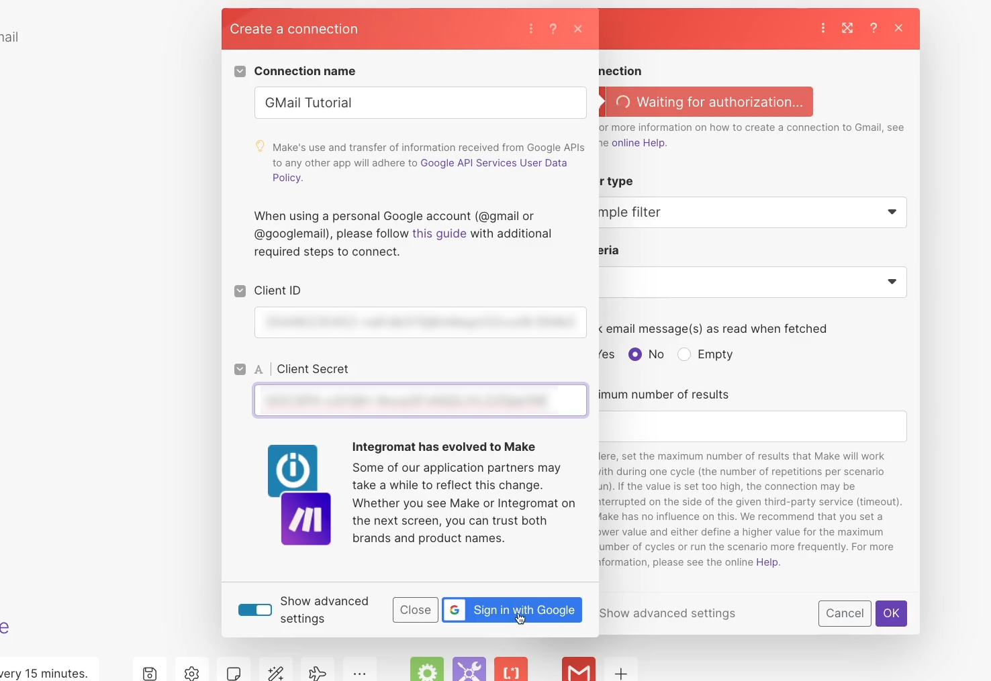This screenshot has width=991, height=681.
Task: Open help for the Gmail module panel
Action: point(874,28)
